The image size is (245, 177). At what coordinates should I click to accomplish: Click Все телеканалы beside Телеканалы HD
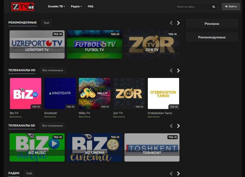click(x=53, y=70)
